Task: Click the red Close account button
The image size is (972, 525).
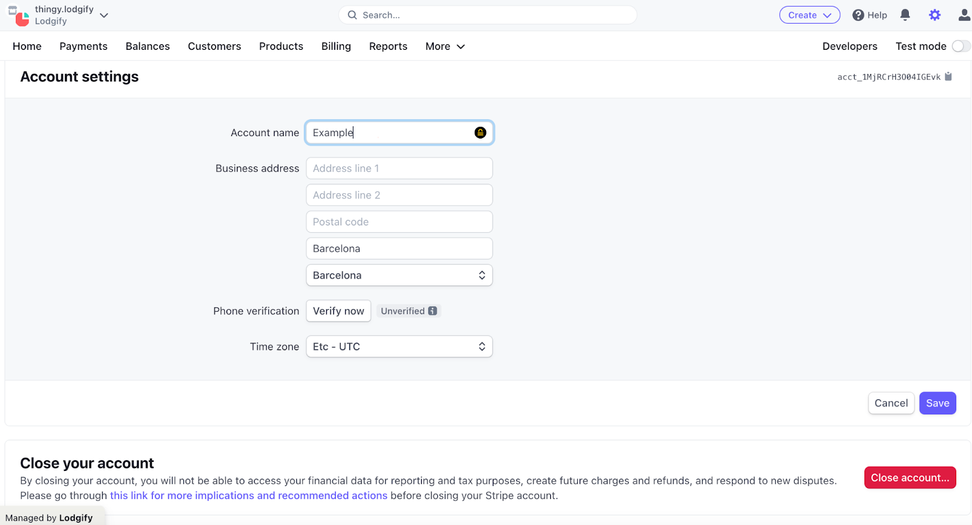Action: pyautogui.click(x=909, y=478)
